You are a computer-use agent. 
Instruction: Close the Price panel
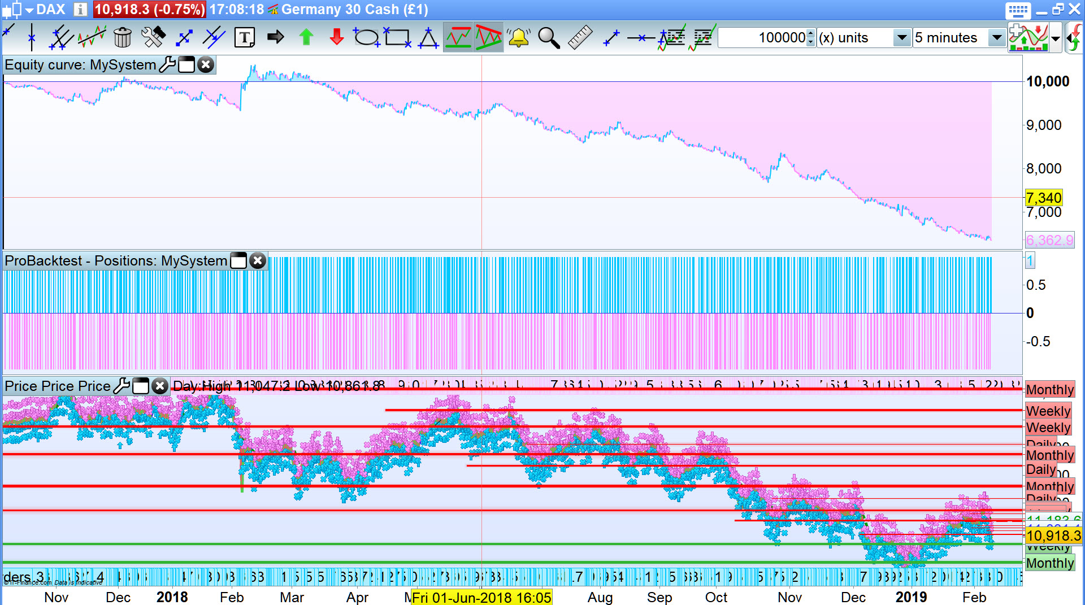pyautogui.click(x=160, y=386)
